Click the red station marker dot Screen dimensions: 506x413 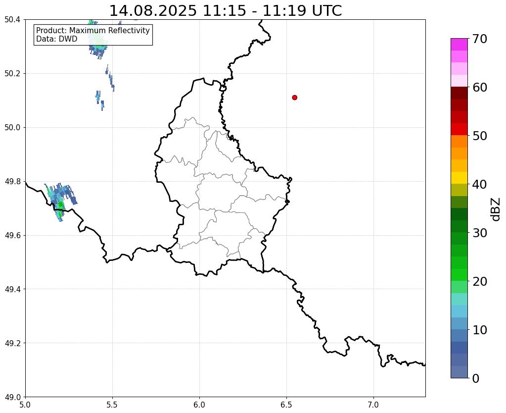(294, 98)
